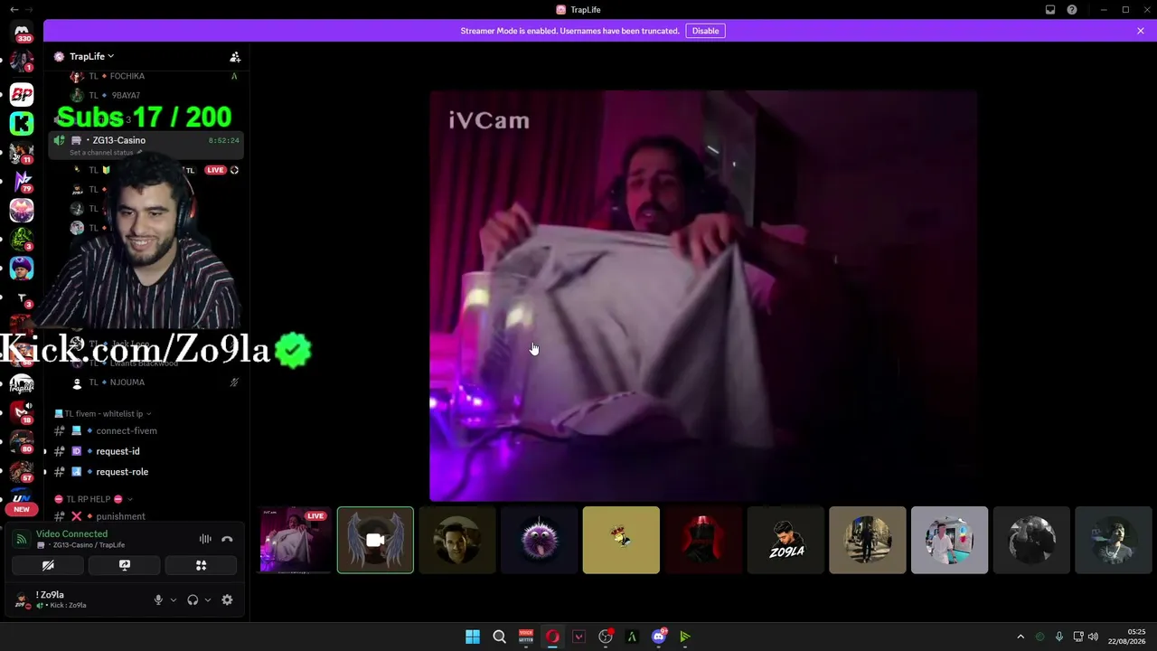Open Discord help icon in title bar
The width and height of the screenshot is (1157, 651).
[x=1072, y=10]
